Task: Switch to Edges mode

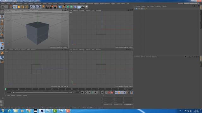Action: [x=2, y=32]
